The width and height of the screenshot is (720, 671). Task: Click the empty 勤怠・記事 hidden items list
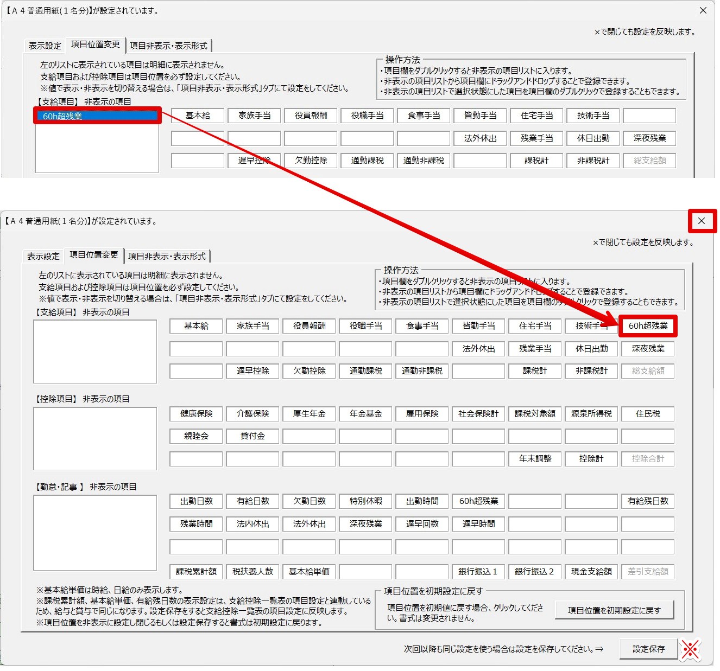95,532
